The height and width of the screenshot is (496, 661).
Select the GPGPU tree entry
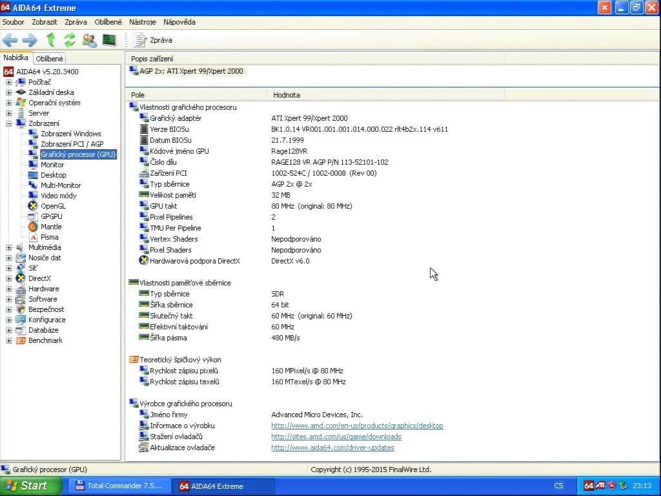coord(52,216)
